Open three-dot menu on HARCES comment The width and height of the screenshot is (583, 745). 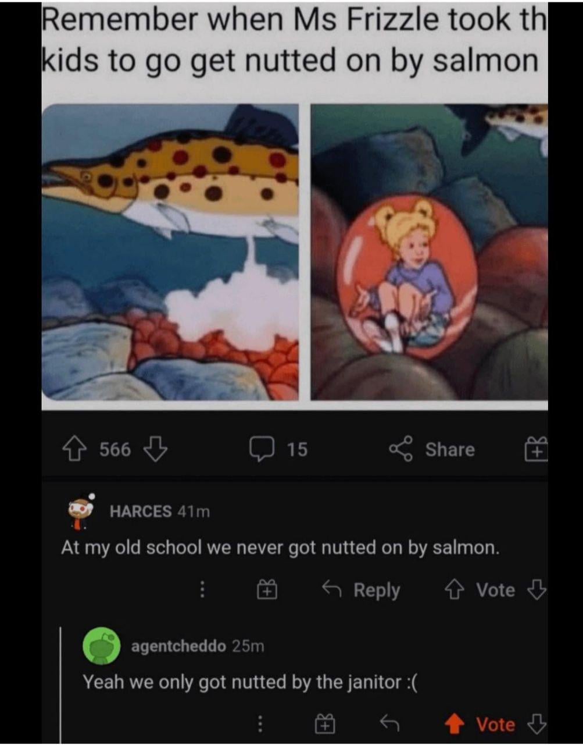(x=202, y=590)
